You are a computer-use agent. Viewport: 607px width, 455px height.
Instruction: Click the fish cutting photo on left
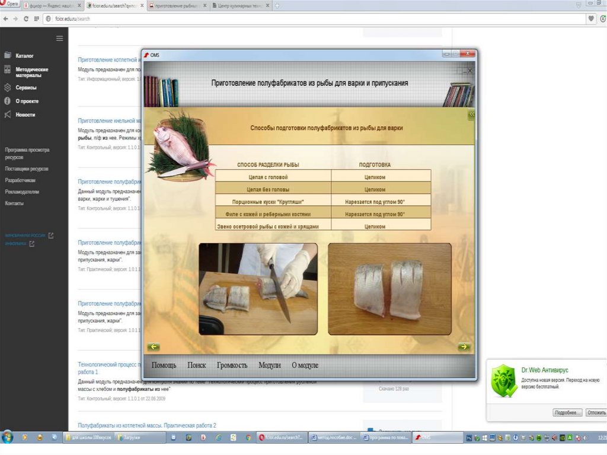(x=258, y=289)
